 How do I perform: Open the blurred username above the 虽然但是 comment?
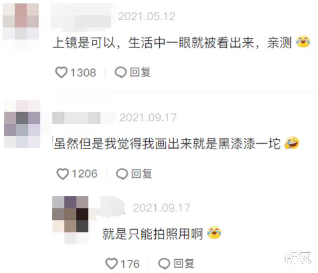point(76,118)
